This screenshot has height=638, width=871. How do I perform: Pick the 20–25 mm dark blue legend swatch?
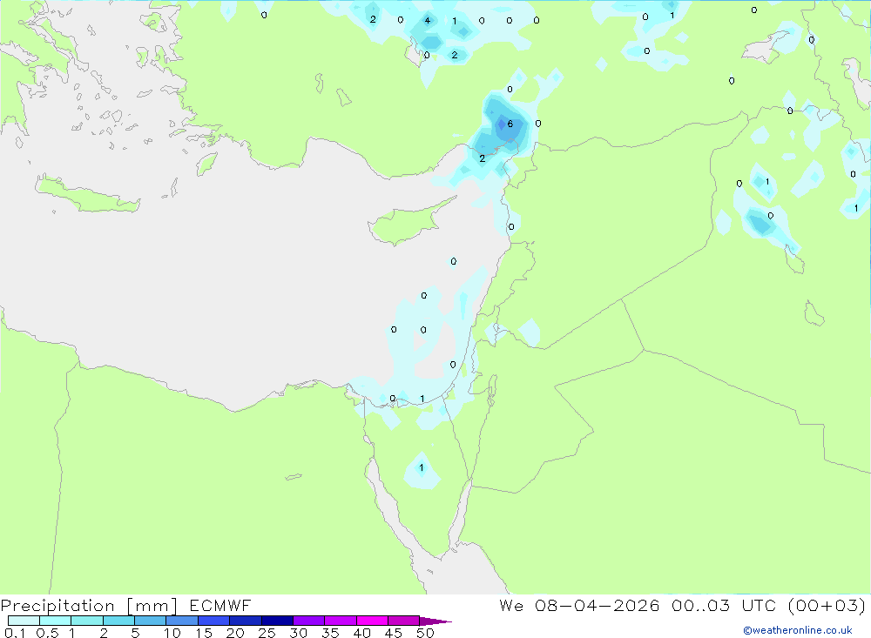(x=245, y=621)
